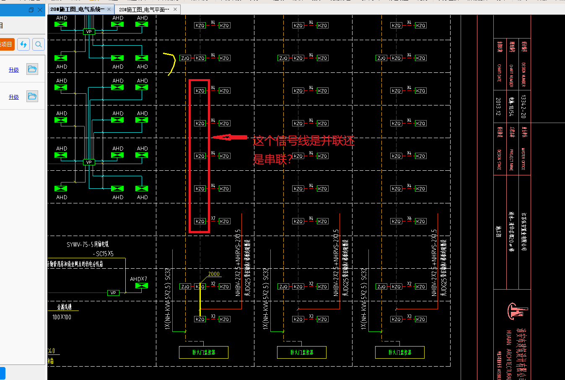Viewport: 565px width, 380px height.
Task: Select the yellow 2000 dimension text
Action: pyautogui.click(x=214, y=274)
